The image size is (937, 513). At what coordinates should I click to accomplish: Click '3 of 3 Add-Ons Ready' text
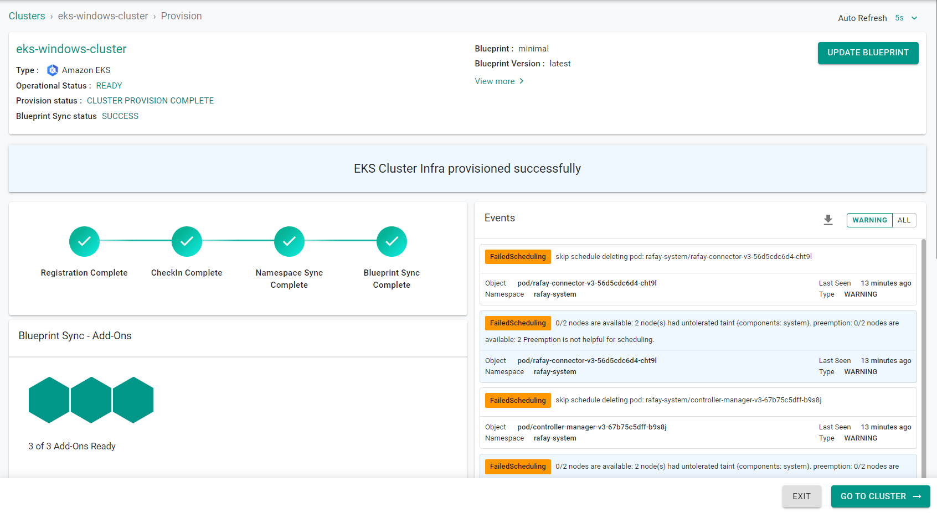tap(72, 446)
